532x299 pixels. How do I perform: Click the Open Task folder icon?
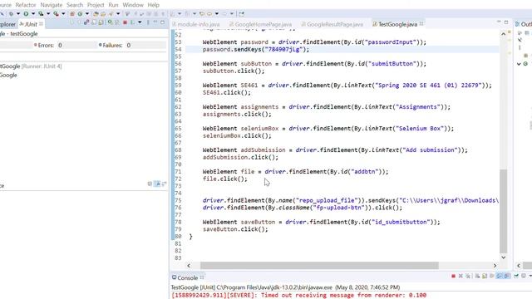(x=103, y=13)
